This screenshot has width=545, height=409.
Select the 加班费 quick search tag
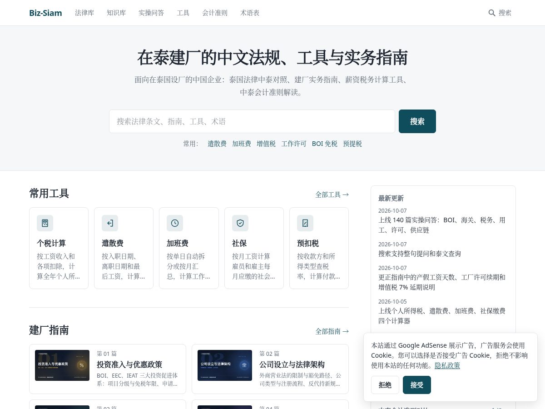coord(242,144)
